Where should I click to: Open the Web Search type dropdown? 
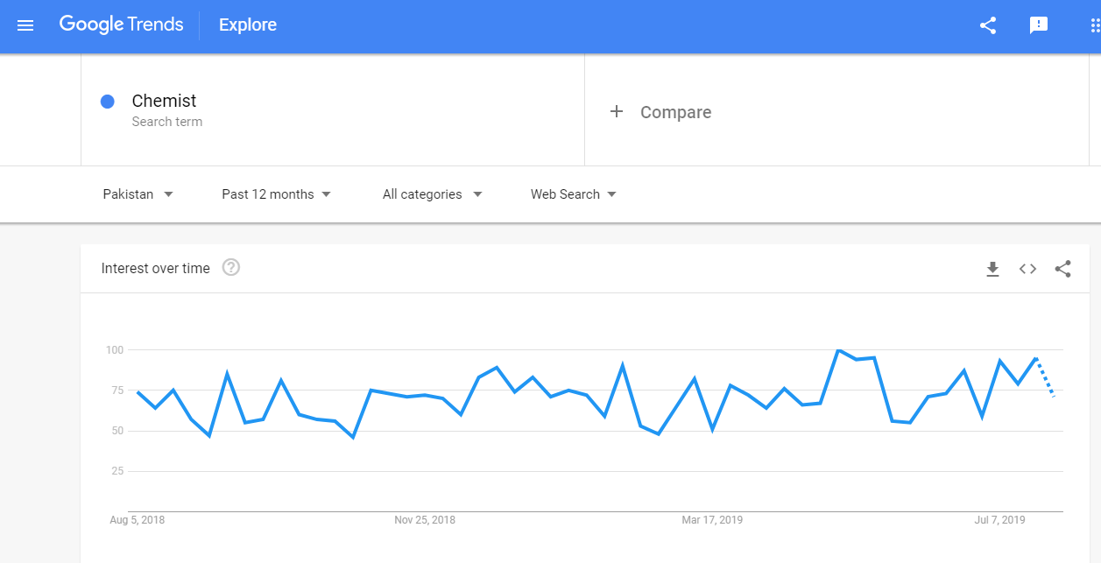pyautogui.click(x=573, y=194)
